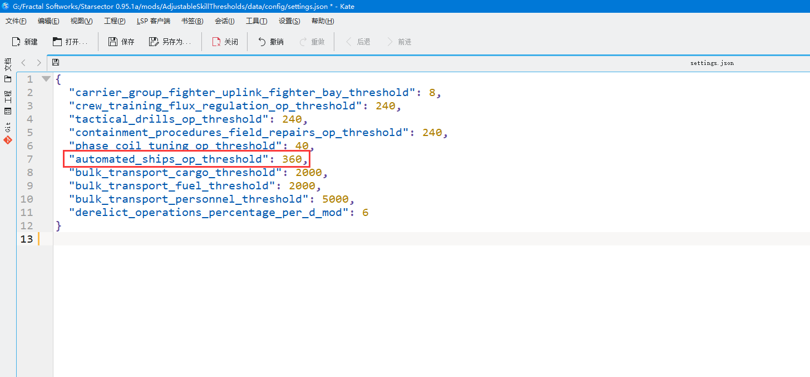
Task: Open the 设置 menu
Action: coord(289,21)
